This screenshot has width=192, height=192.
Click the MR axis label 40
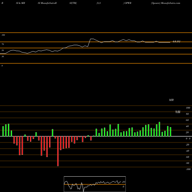click(x=187, y=126)
